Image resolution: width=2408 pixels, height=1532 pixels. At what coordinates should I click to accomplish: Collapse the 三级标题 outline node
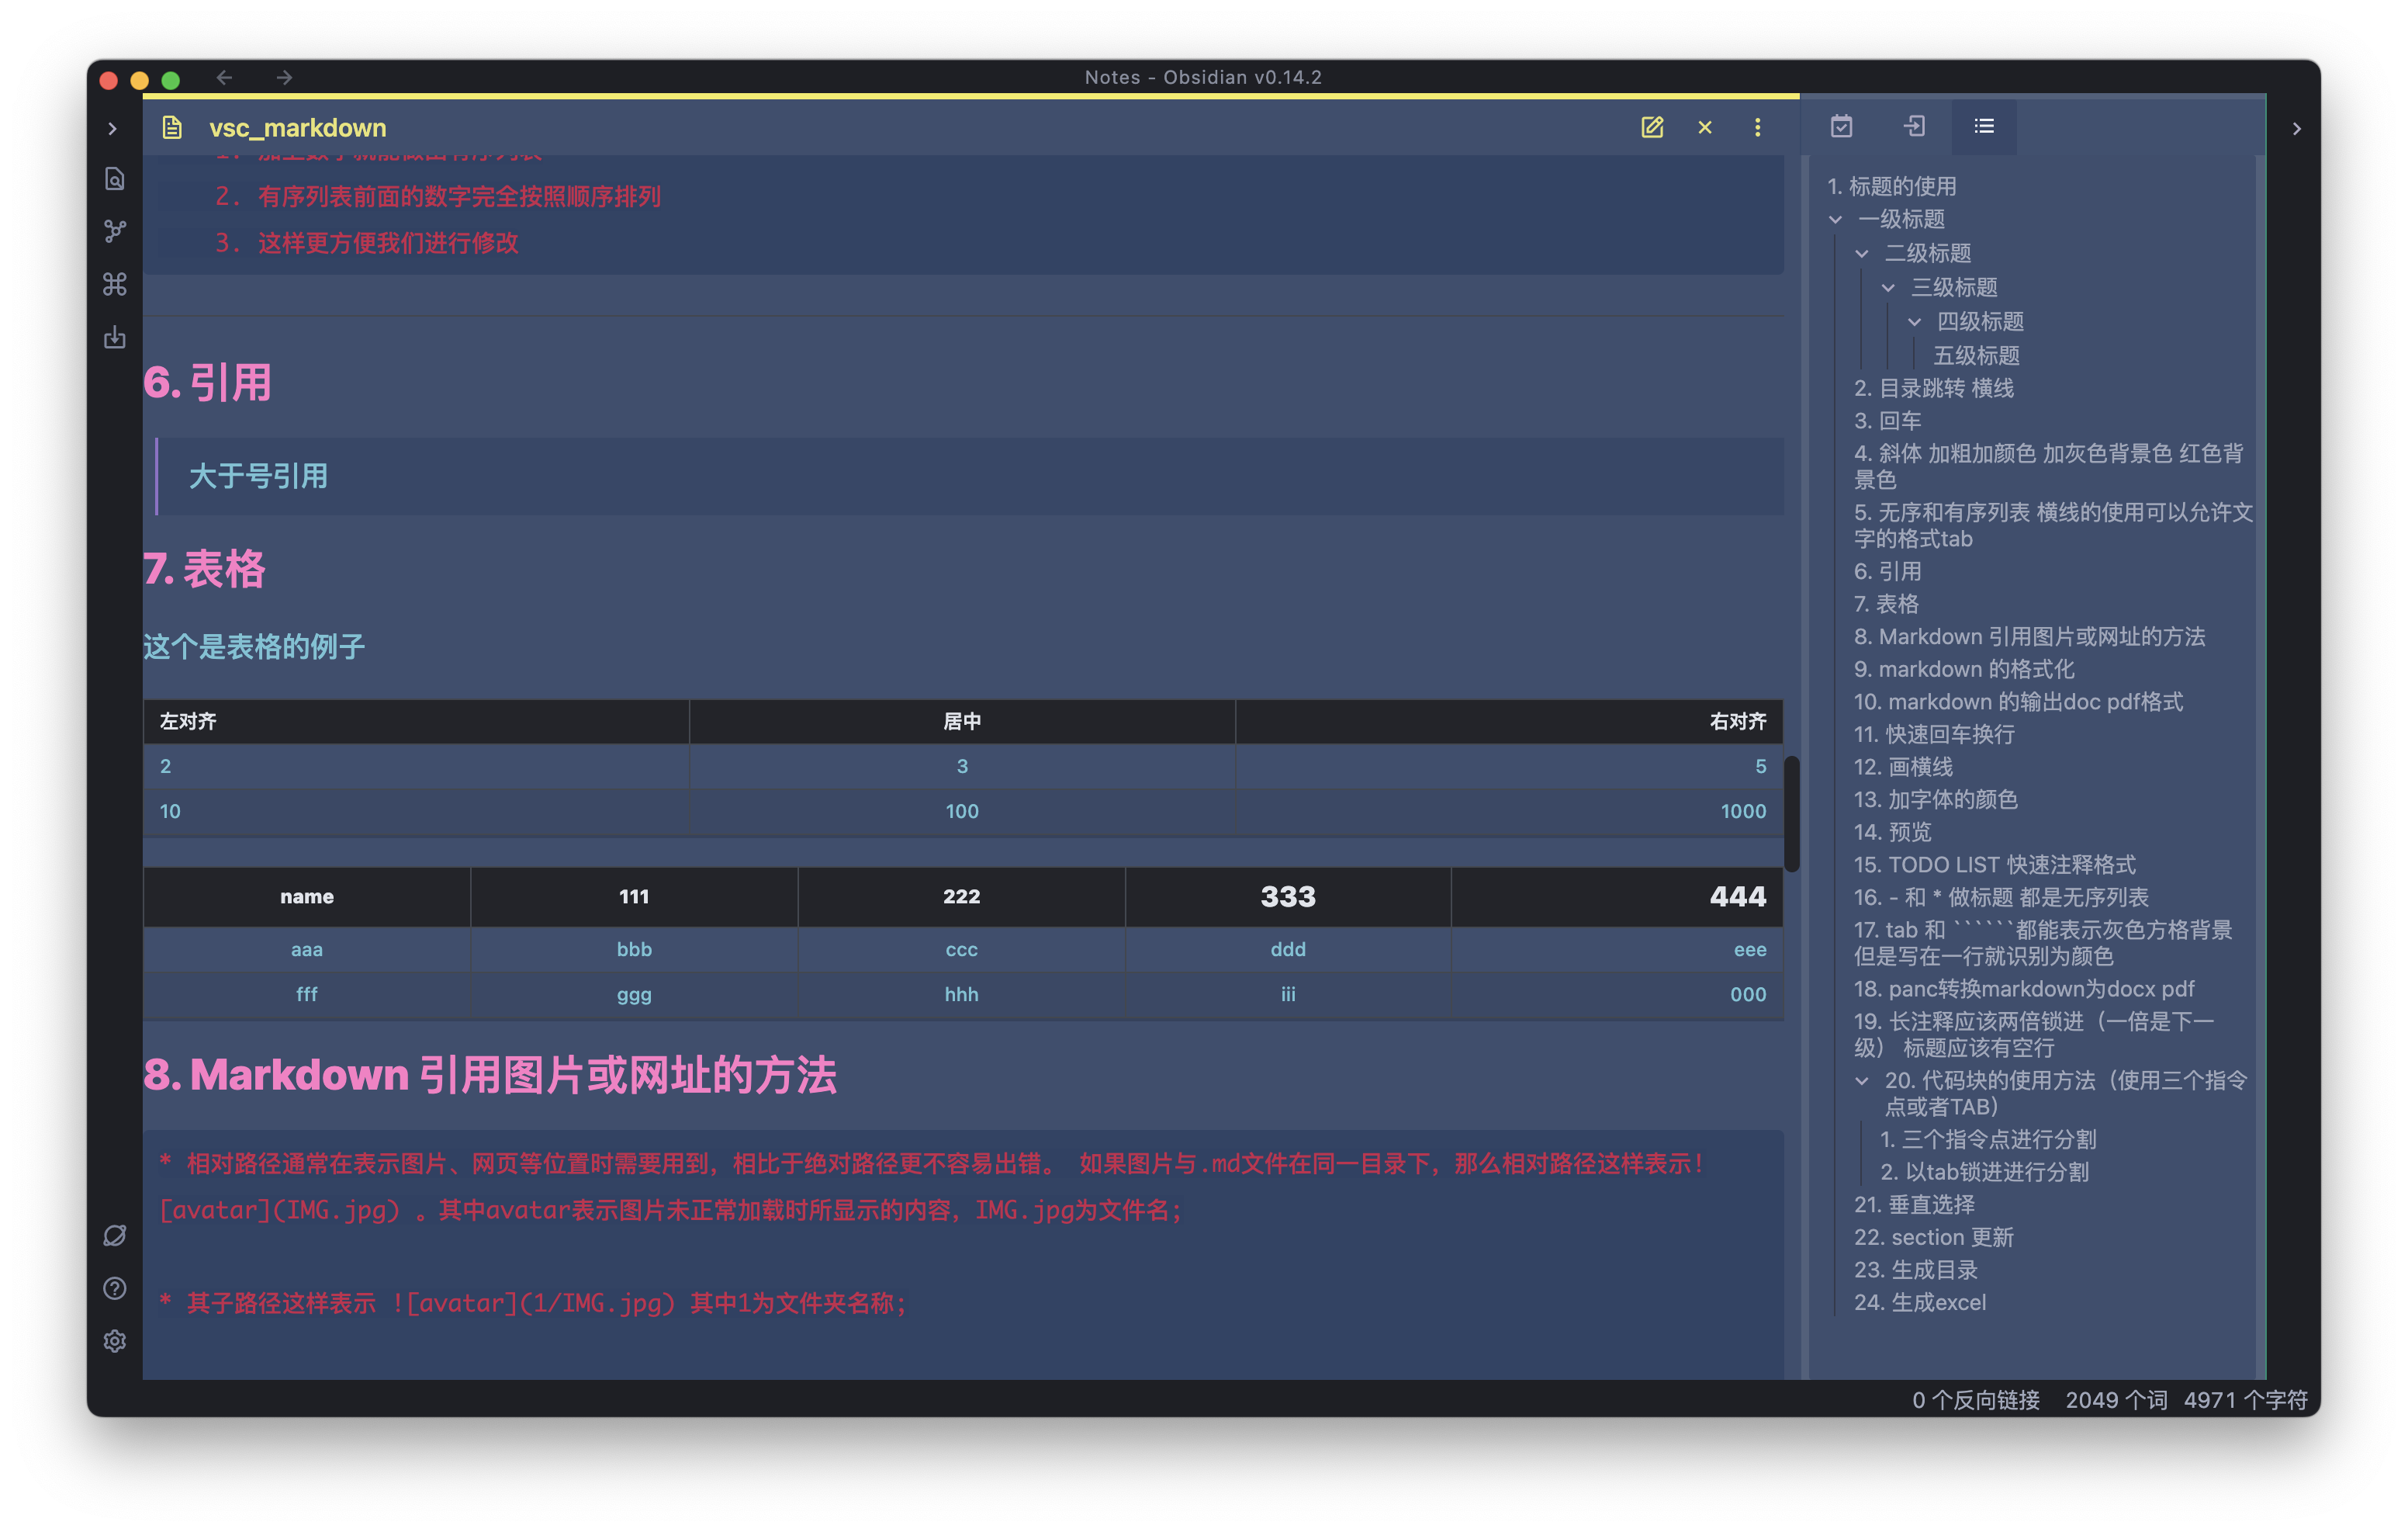pyautogui.click(x=1888, y=287)
